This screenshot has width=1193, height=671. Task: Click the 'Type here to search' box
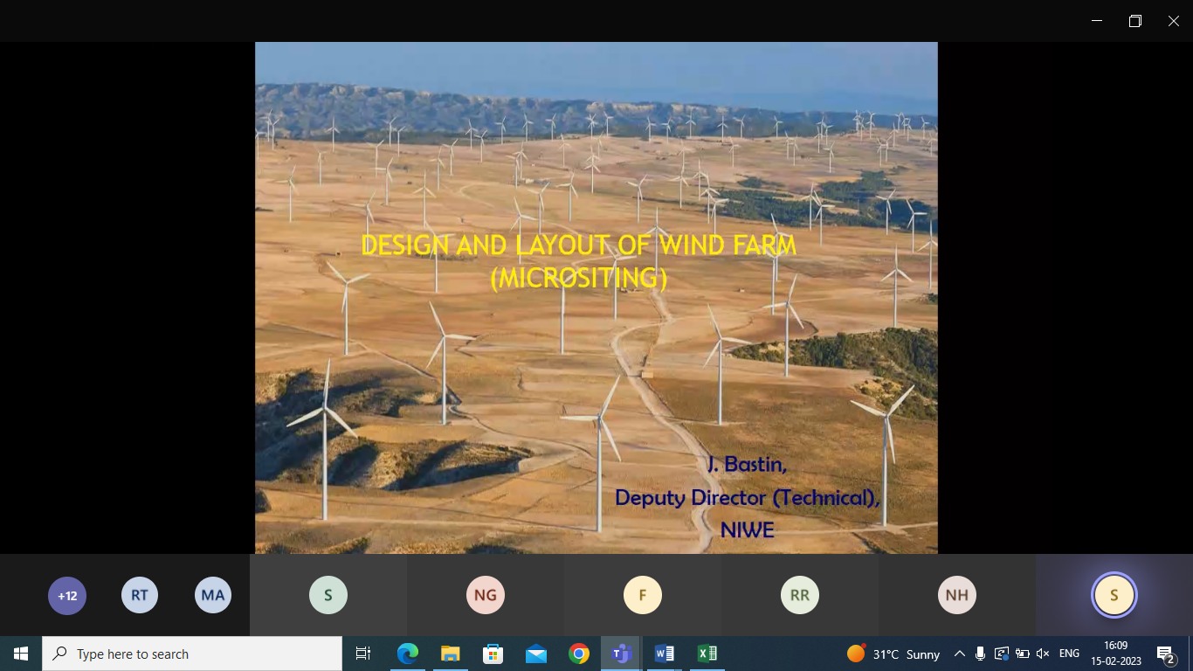coord(192,654)
